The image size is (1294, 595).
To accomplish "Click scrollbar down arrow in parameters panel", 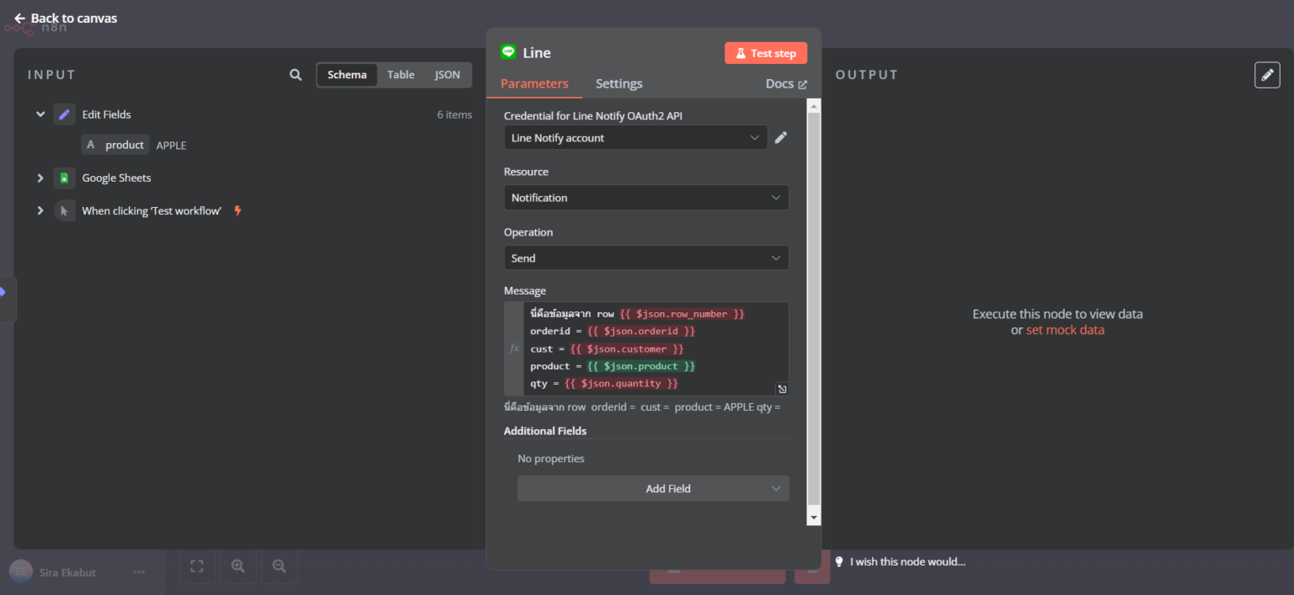I will pyautogui.click(x=814, y=517).
